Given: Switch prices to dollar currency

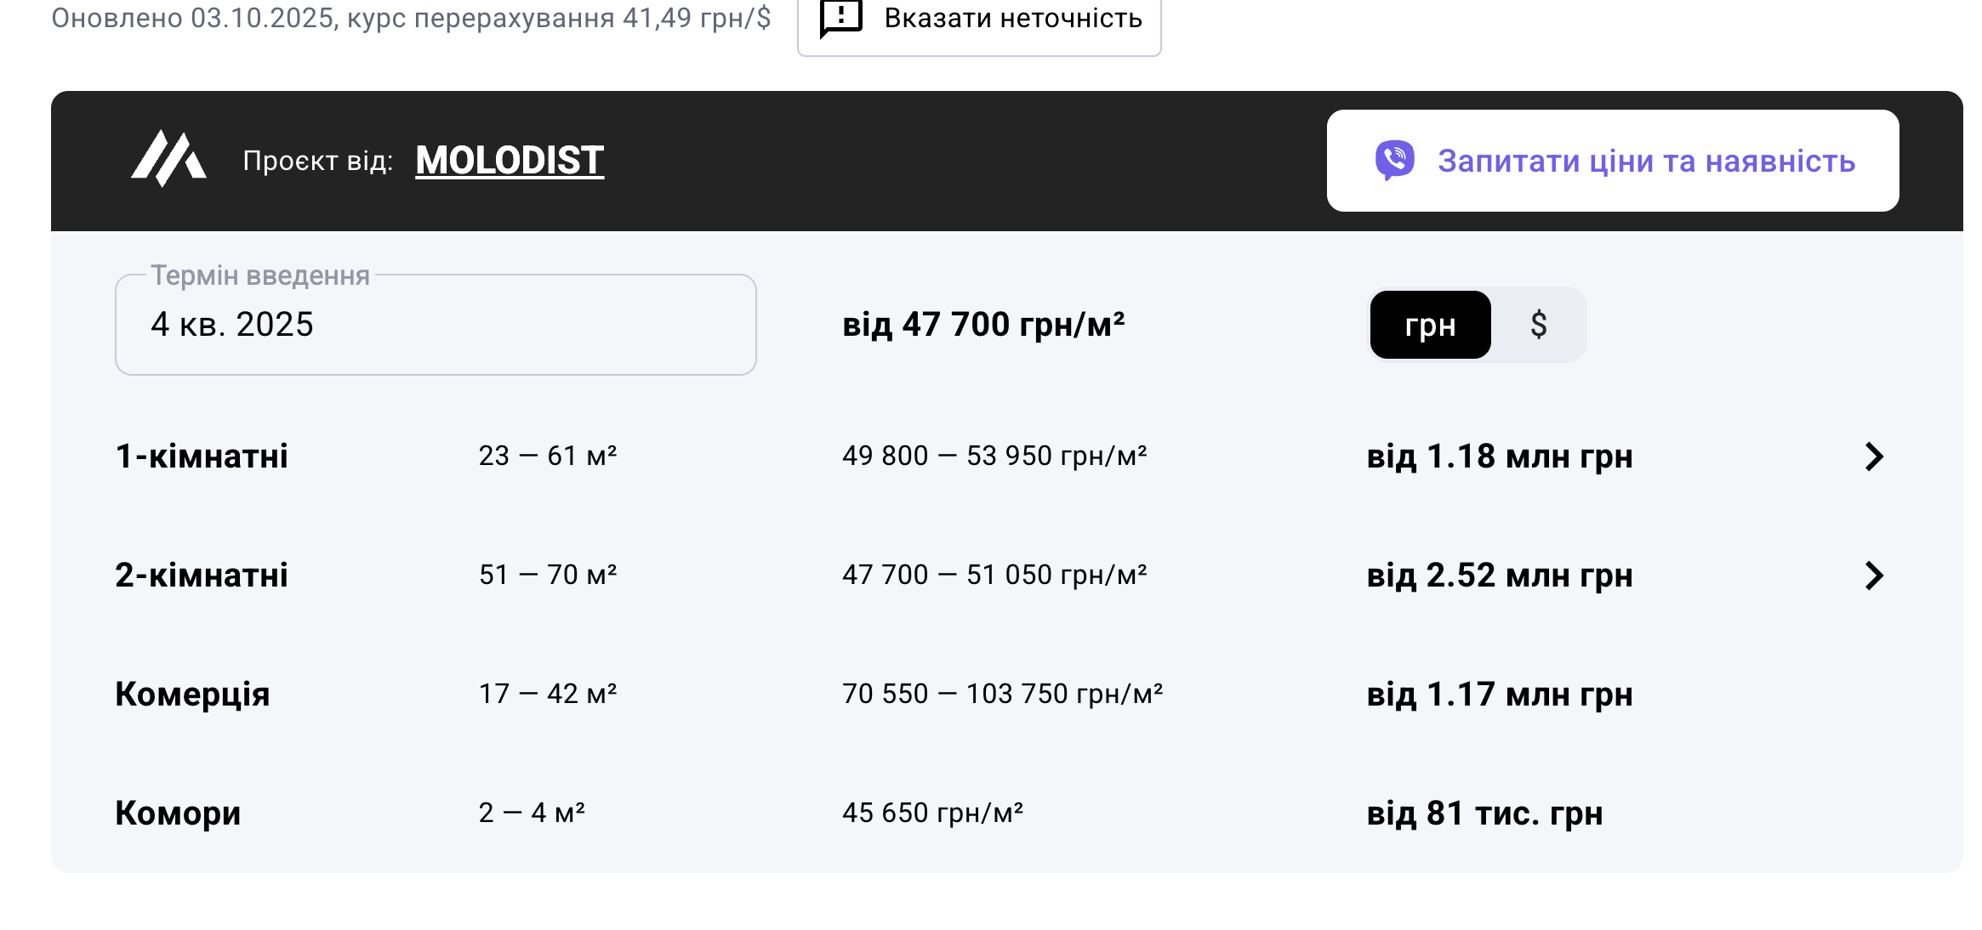Looking at the screenshot, I should (1538, 325).
